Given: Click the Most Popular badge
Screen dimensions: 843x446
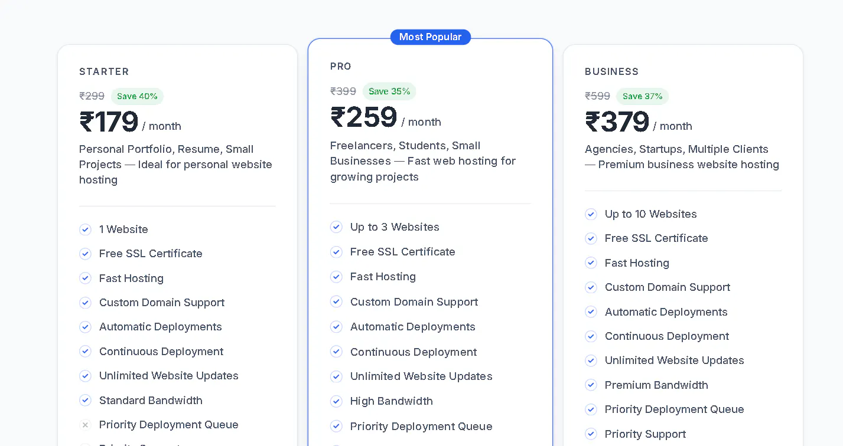Looking at the screenshot, I should [431, 37].
